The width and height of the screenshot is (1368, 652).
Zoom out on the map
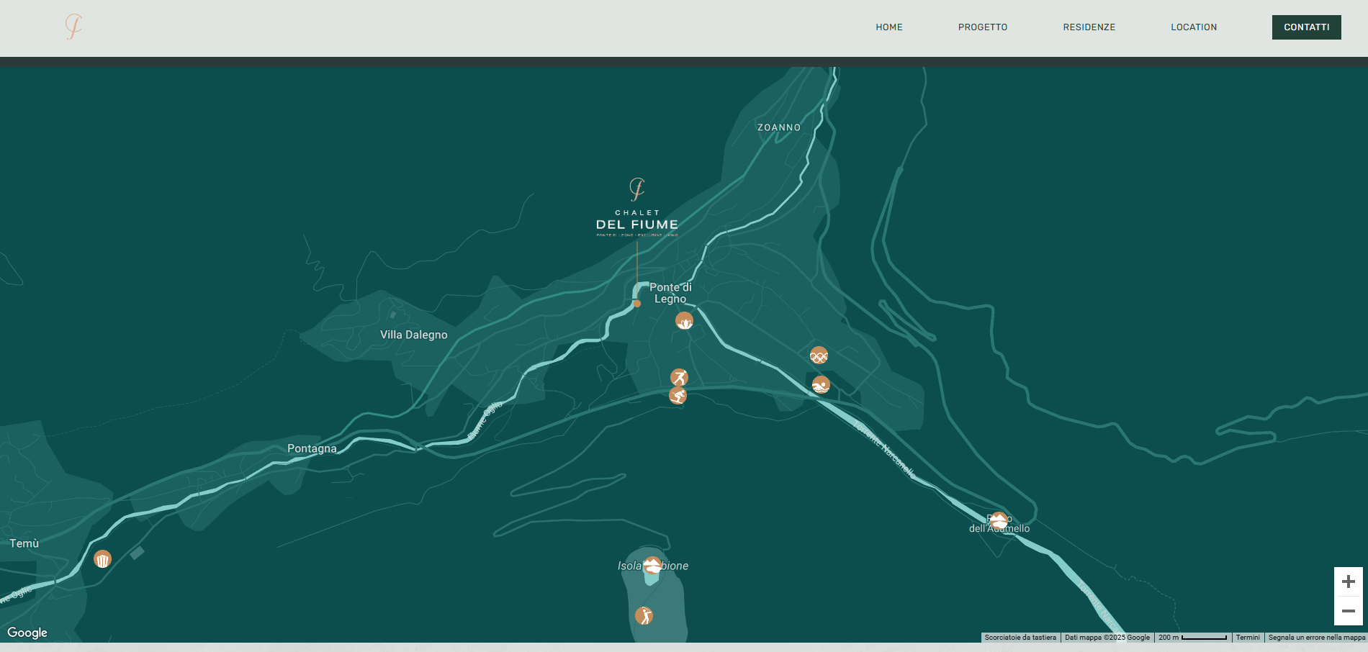(x=1348, y=611)
